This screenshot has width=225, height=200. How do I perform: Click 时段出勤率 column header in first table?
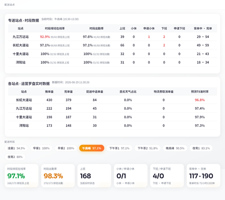tap(96, 28)
